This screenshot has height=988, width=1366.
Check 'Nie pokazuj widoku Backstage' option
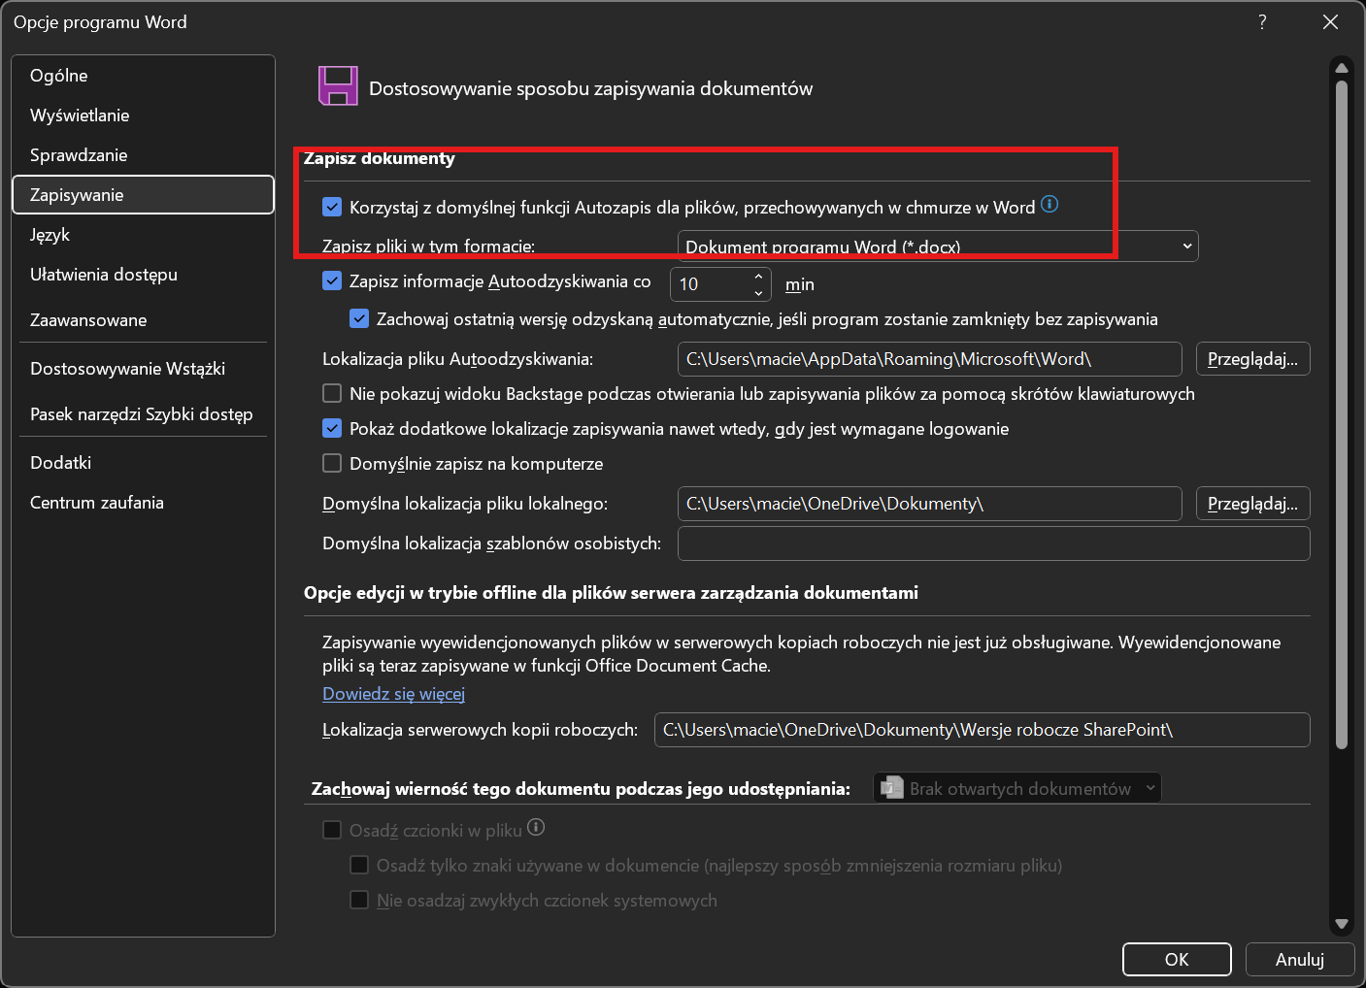[332, 394]
